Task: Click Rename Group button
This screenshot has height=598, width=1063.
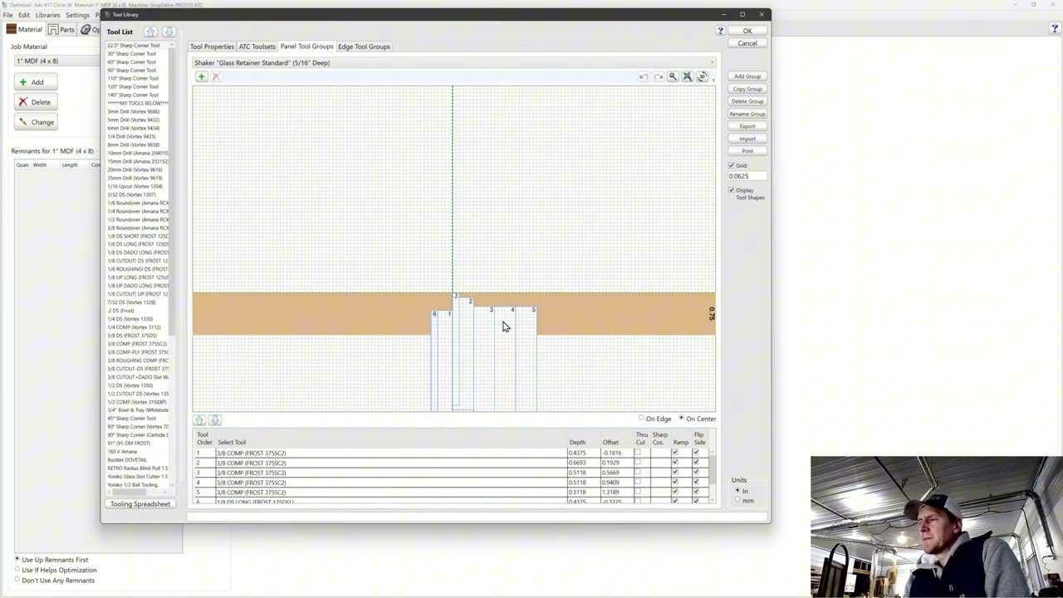Action: pos(747,114)
